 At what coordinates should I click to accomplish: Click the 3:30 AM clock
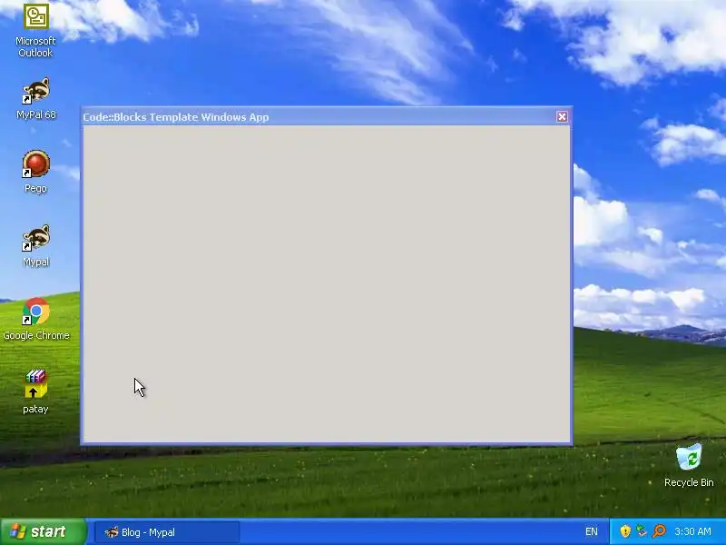tap(692, 531)
